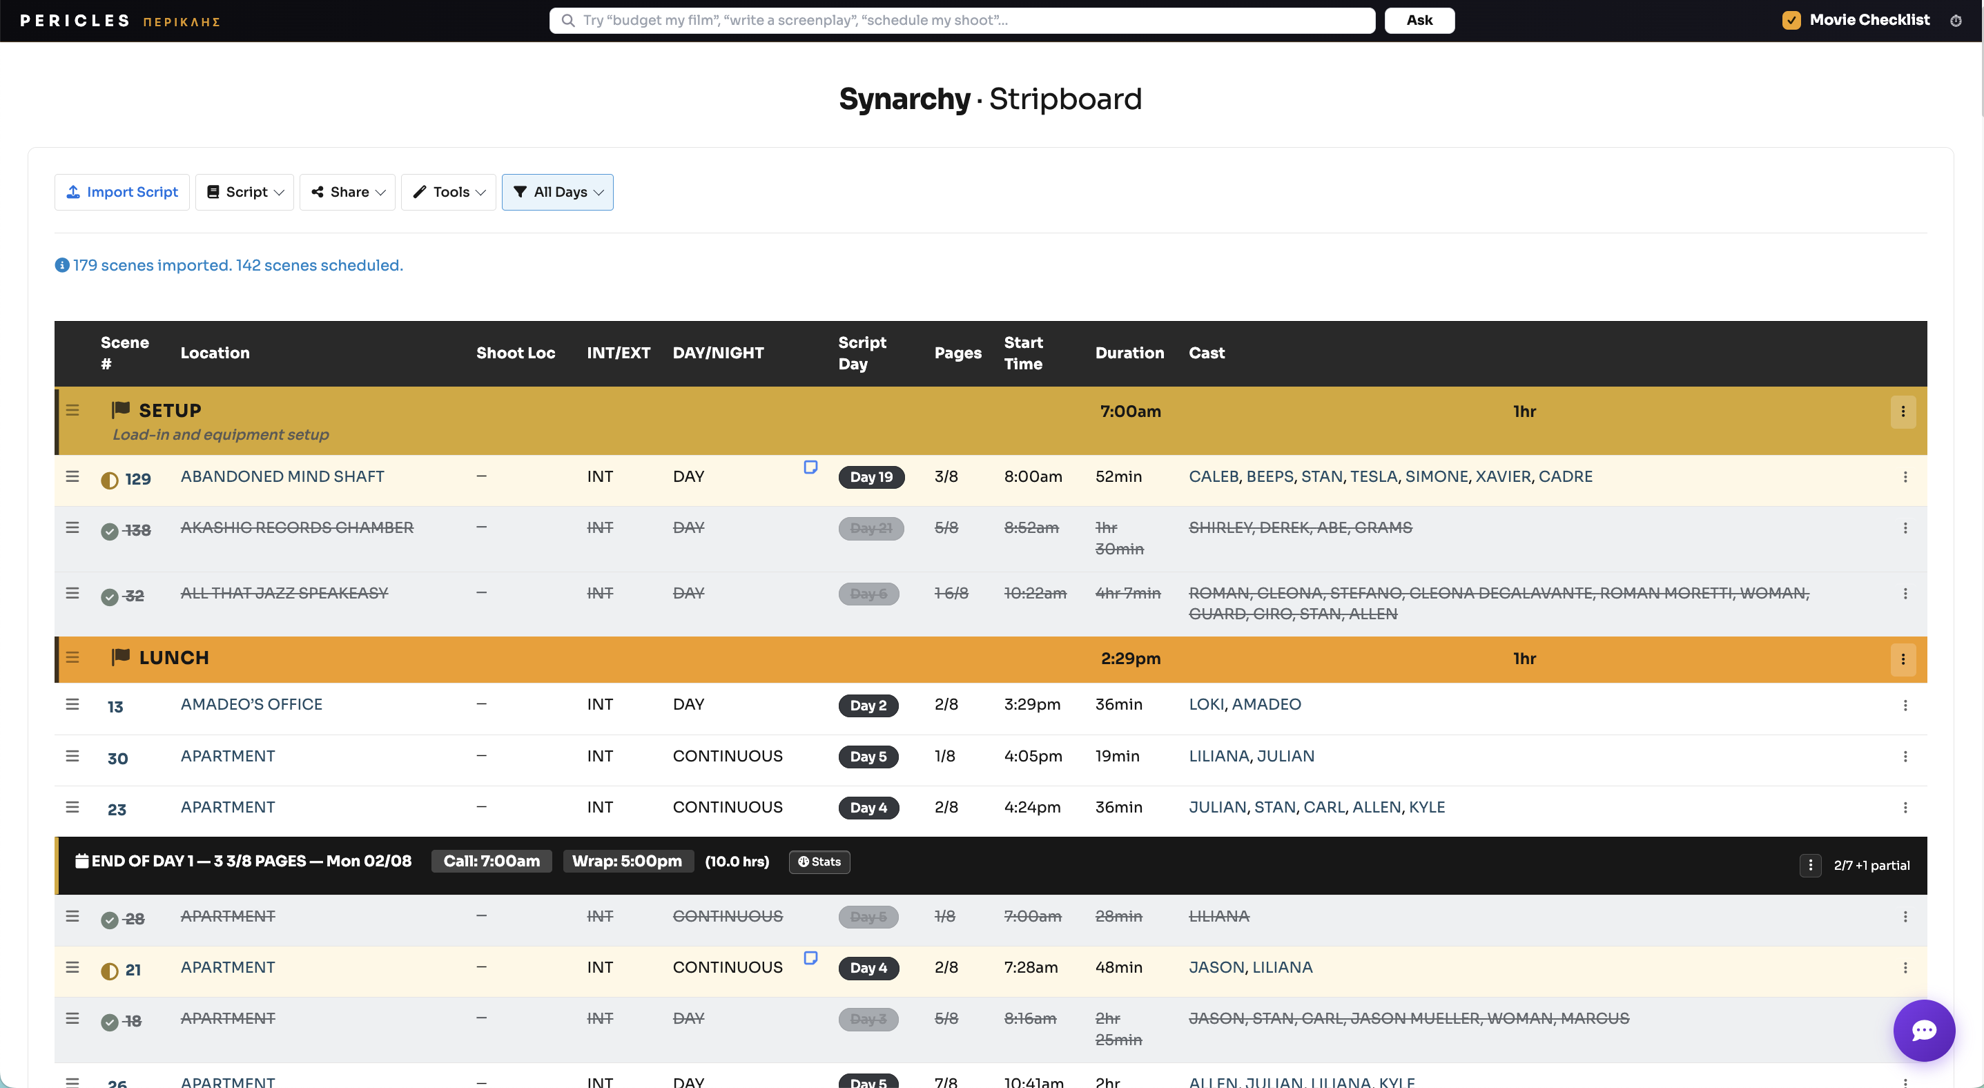Open three-dot menu on LUNCH banner
The width and height of the screenshot is (1984, 1088).
(x=1903, y=659)
